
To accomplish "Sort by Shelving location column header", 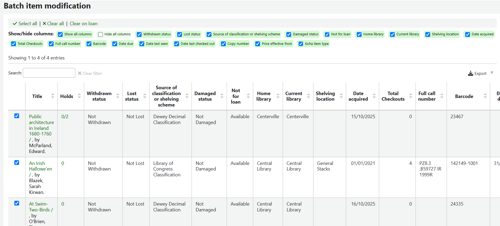I will 325,96.
